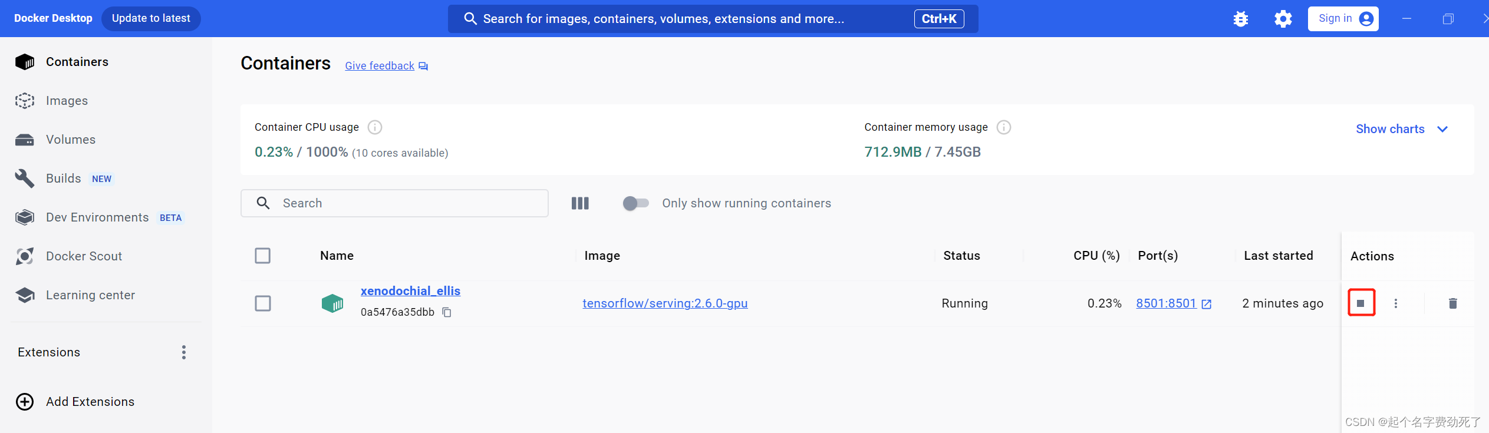Open the troubleshoot bug icon

1241,19
